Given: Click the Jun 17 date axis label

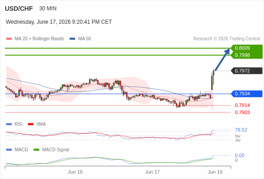Looking at the screenshot, I should [x=153, y=172].
